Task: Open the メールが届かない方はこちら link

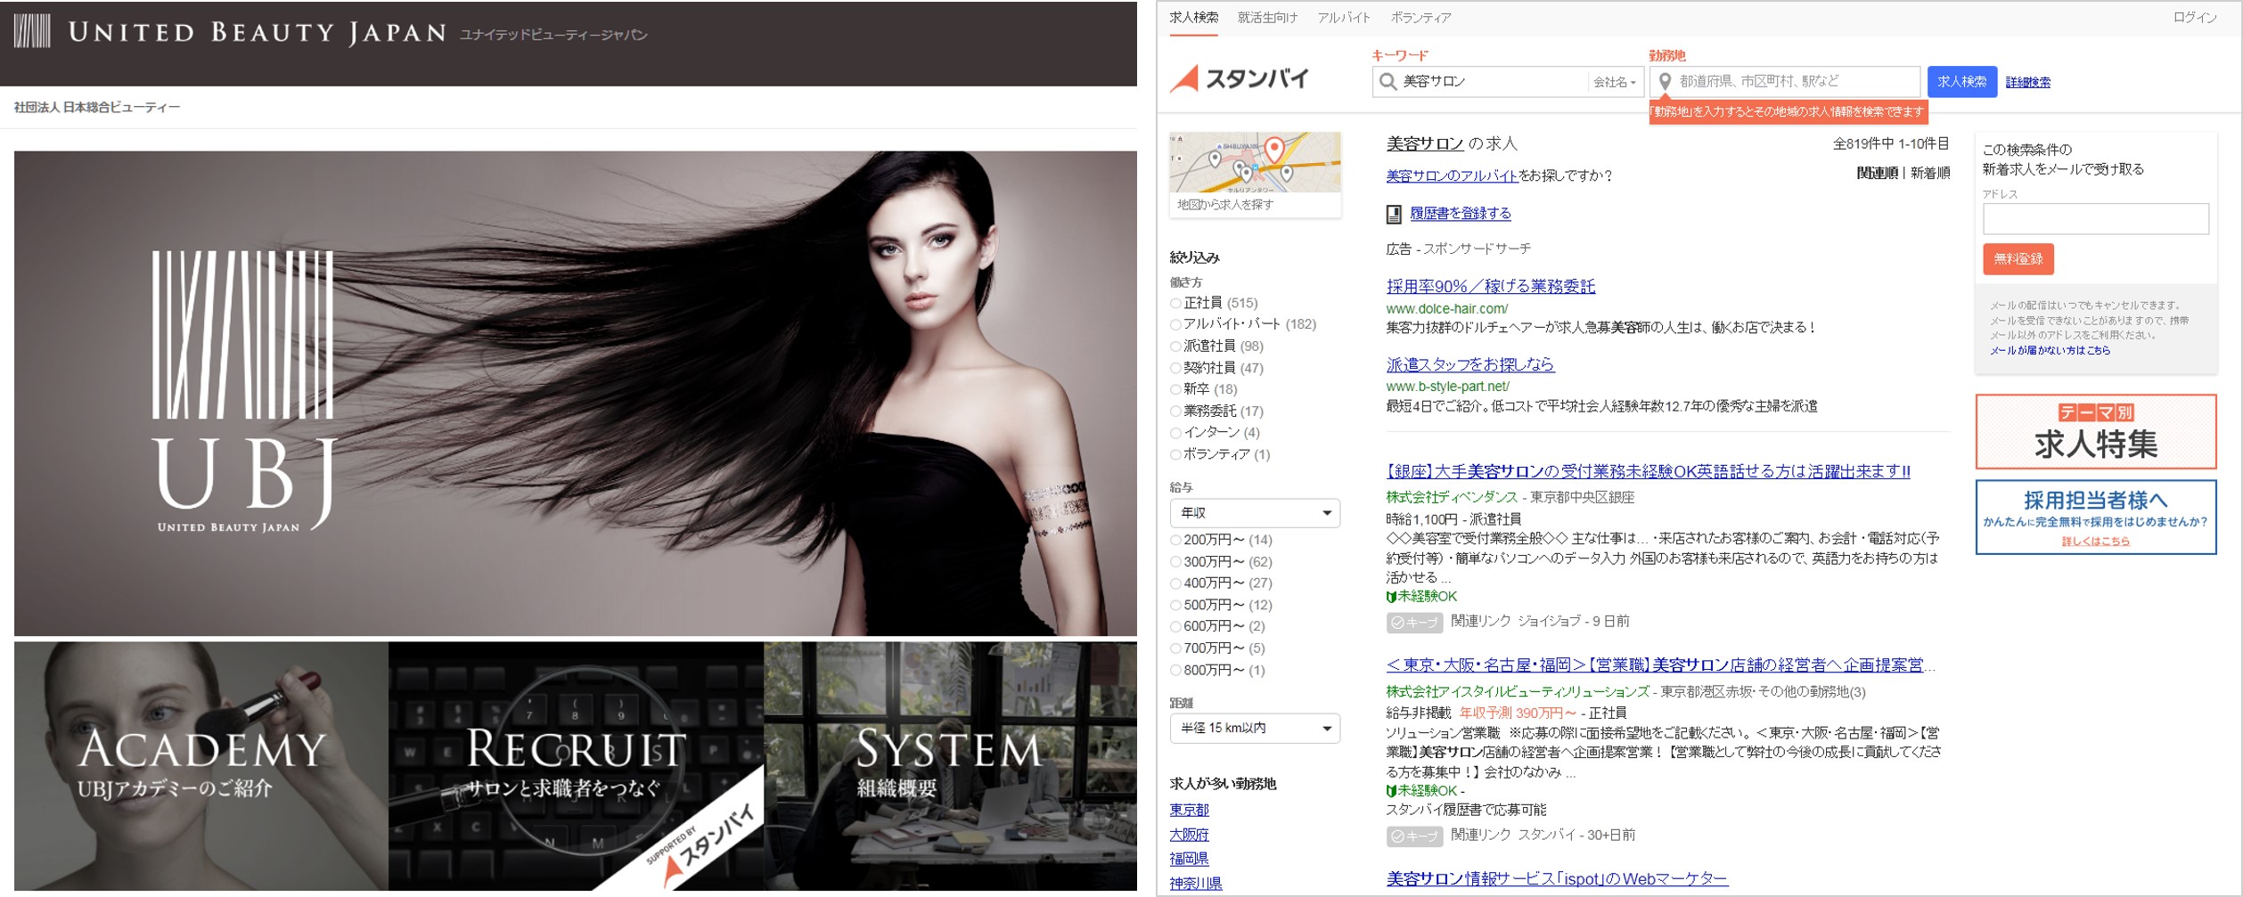Action: (x=2050, y=351)
